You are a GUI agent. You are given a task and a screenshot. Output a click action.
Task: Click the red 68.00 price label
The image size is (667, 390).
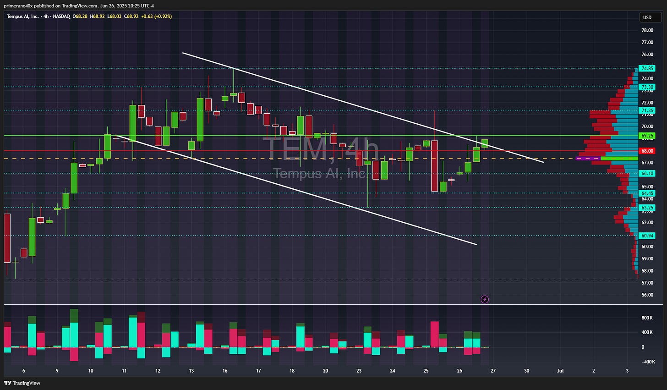647,151
